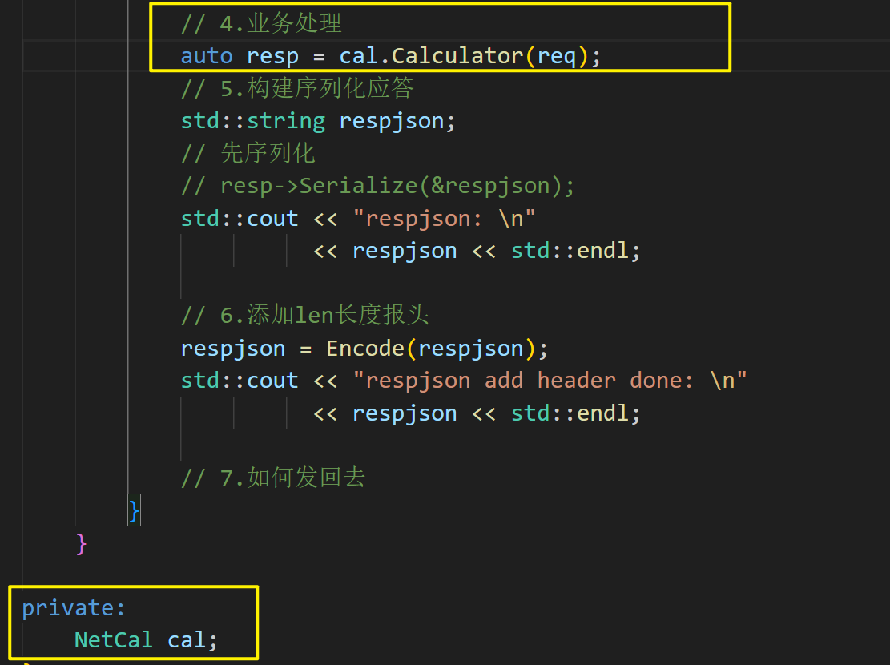This screenshot has width=890, height=665.
Task: Click the string literal "respjson: \n"
Action: pyautogui.click(x=444, y=218)
